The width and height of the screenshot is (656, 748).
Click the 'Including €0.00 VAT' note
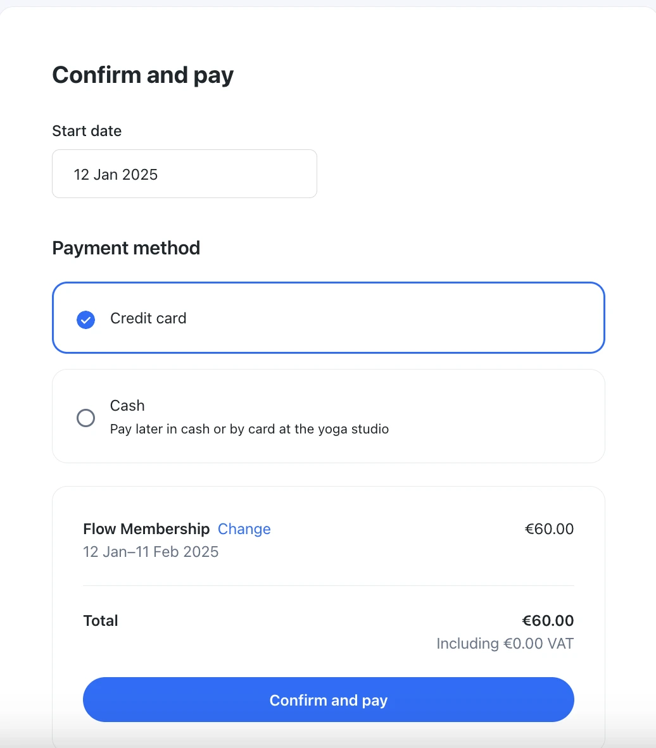(x=505, y=644)
